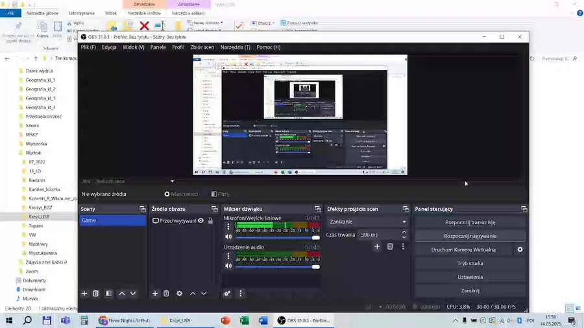
Task: Open transition properties three dots
Action: (403, 246)
